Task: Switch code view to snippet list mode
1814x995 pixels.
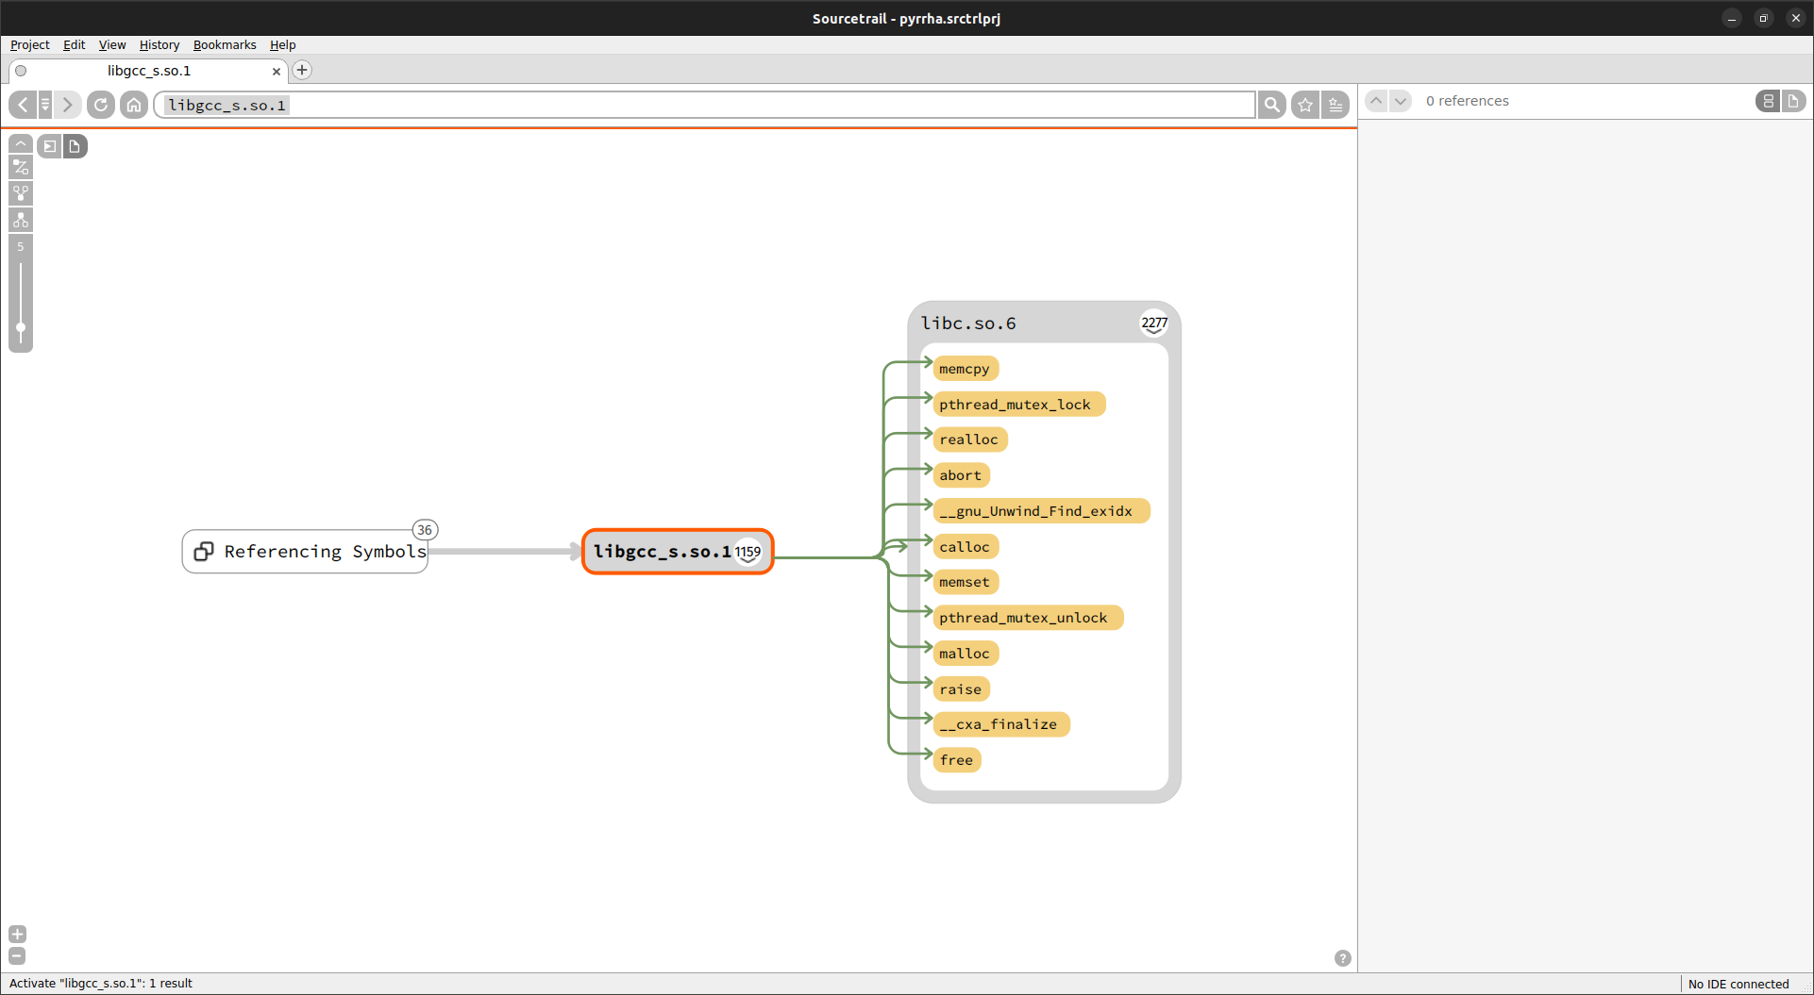Action: [x=1768, y=101]
